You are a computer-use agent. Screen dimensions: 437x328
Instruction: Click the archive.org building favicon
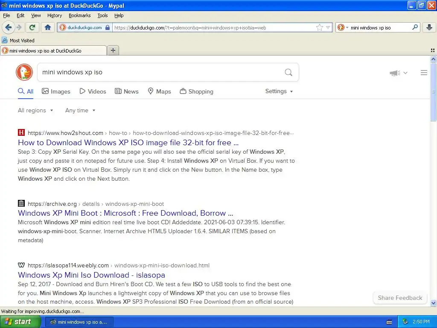21,203
